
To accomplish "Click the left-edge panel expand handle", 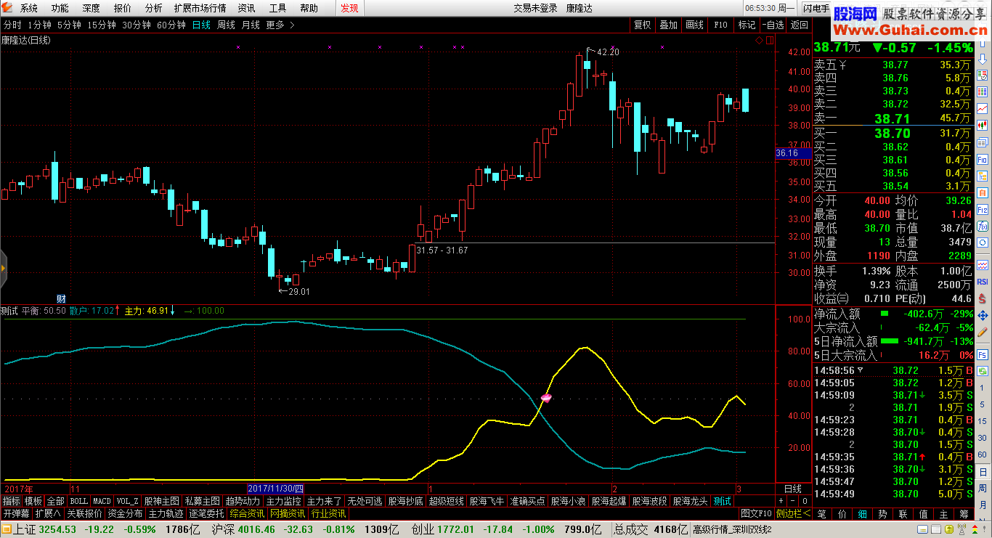I will tap(3, 268).
